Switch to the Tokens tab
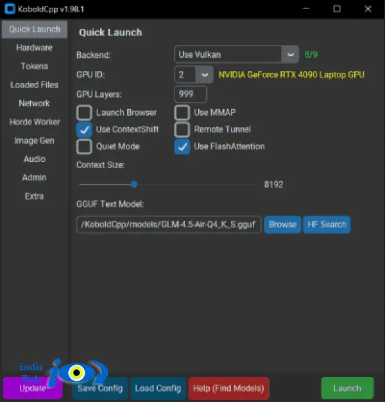The width and height of the screenshot is (385, 402). (34, 66)
